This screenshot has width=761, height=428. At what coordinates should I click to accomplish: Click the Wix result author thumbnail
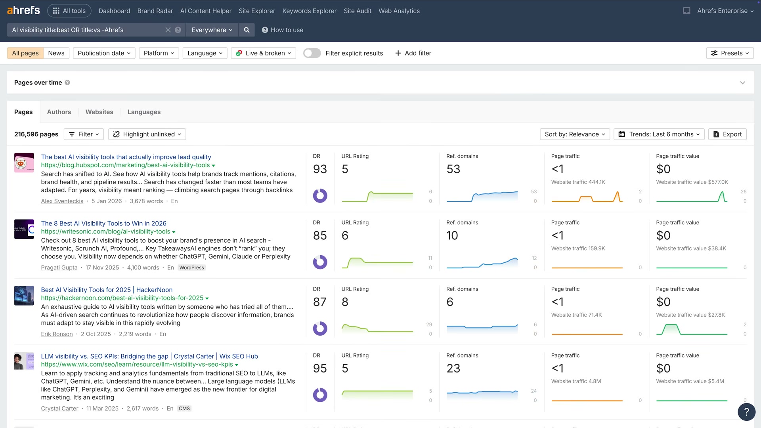tap(24, 361)
